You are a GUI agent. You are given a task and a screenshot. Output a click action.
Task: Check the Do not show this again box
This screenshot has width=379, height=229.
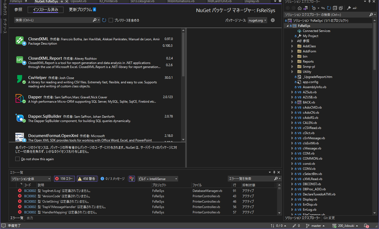tap(17, 159)
